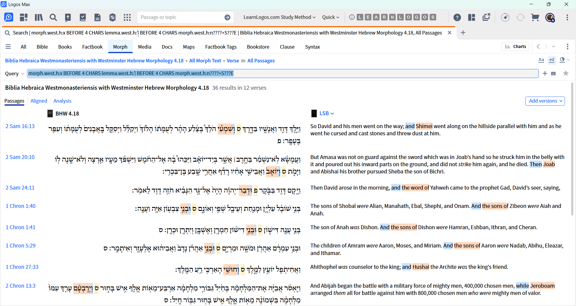Open the Bible reading icon in toolbar
This screenshot has height=306, width=576.
68,17
